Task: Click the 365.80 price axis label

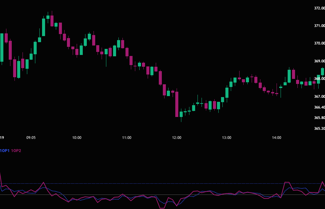Action: [320, 118]
